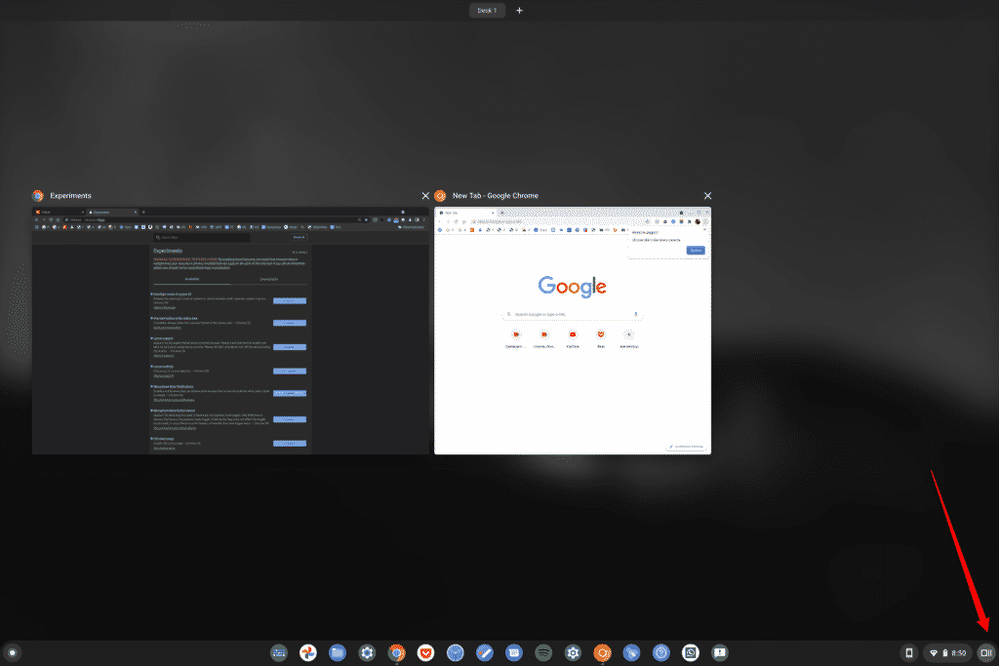The image size is (999, 666).
Task: Open Spotify from the shelf
Action: click(x=542, y=652)
